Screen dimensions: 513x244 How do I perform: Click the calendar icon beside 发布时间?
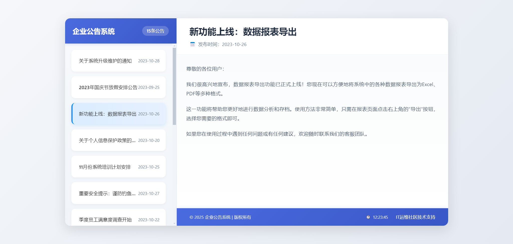tap(192, 44)
